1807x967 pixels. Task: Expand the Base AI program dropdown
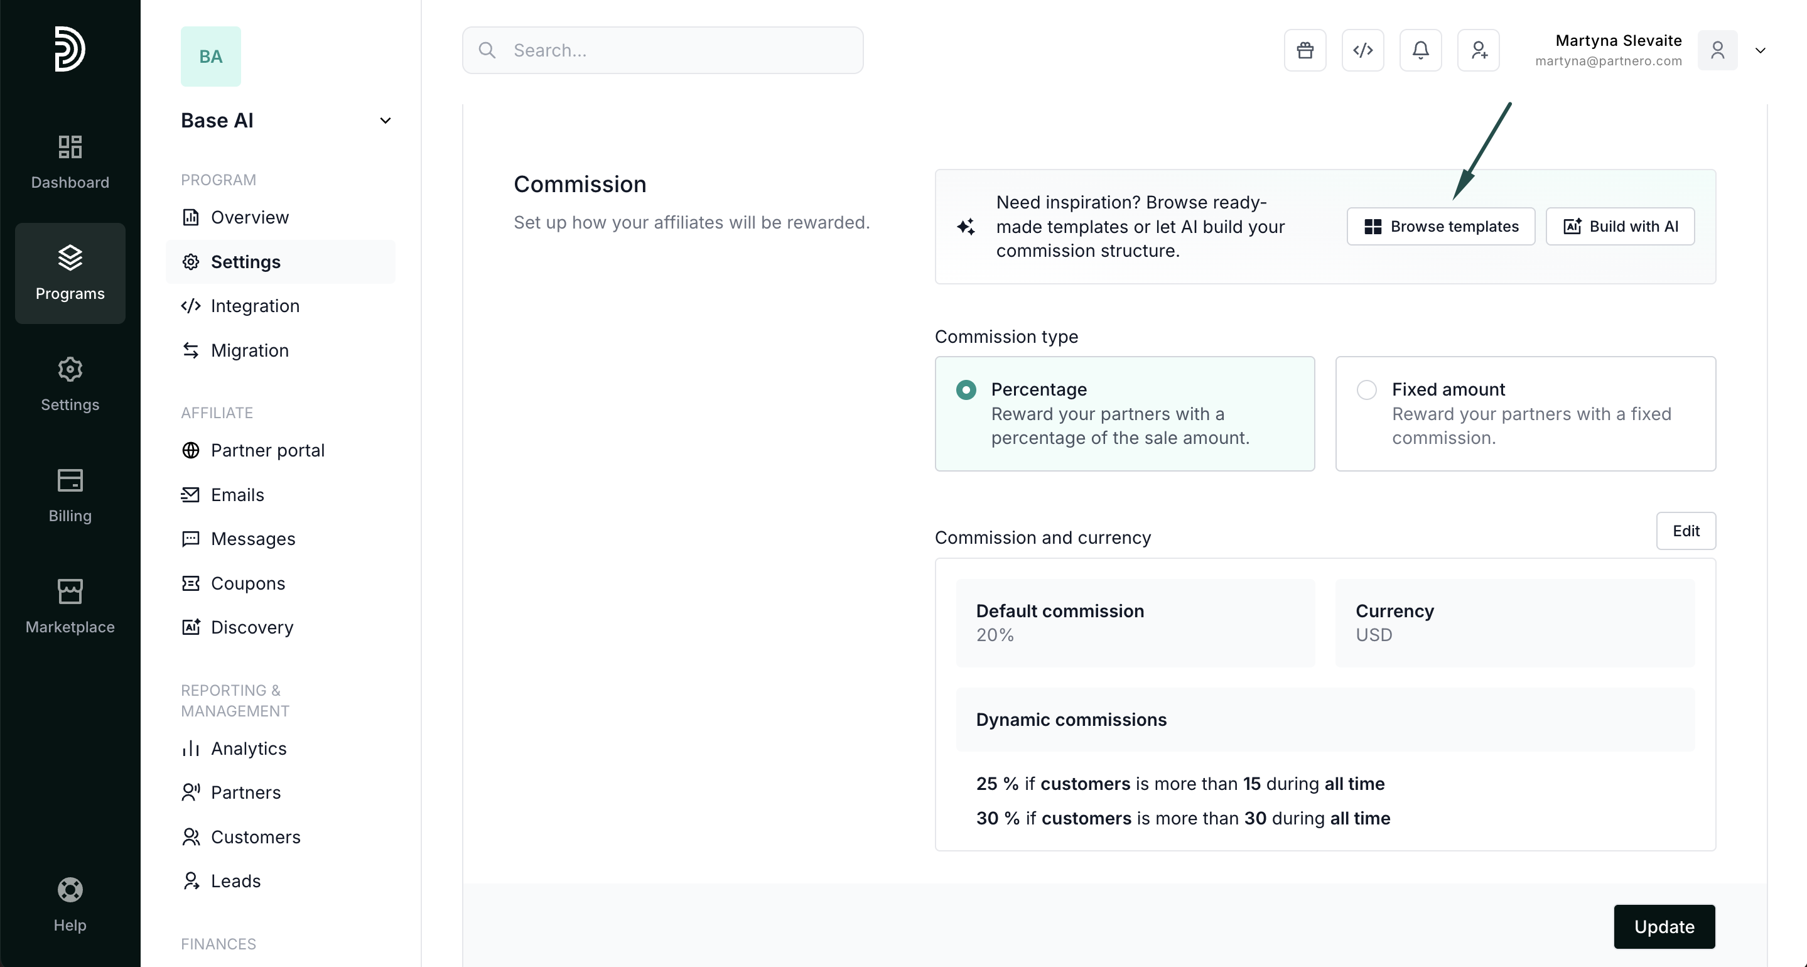[x=385, y=121]
